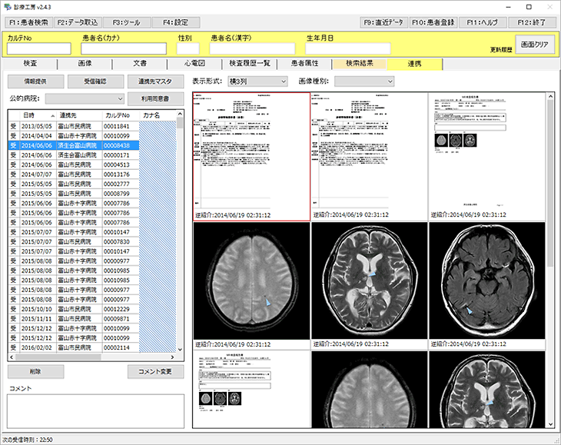Select row with カルテNo 00002777

click(x=92, y=184)
